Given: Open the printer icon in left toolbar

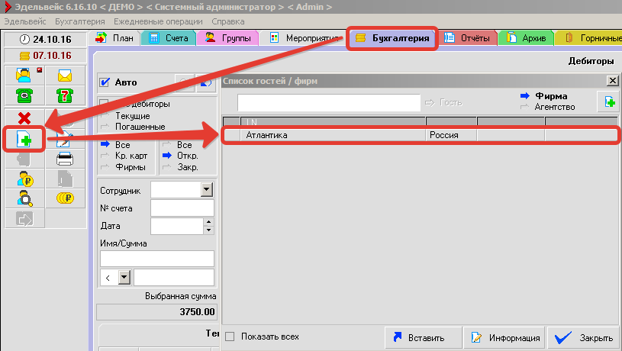Looking at the screenshot, I should coord(65,159).
